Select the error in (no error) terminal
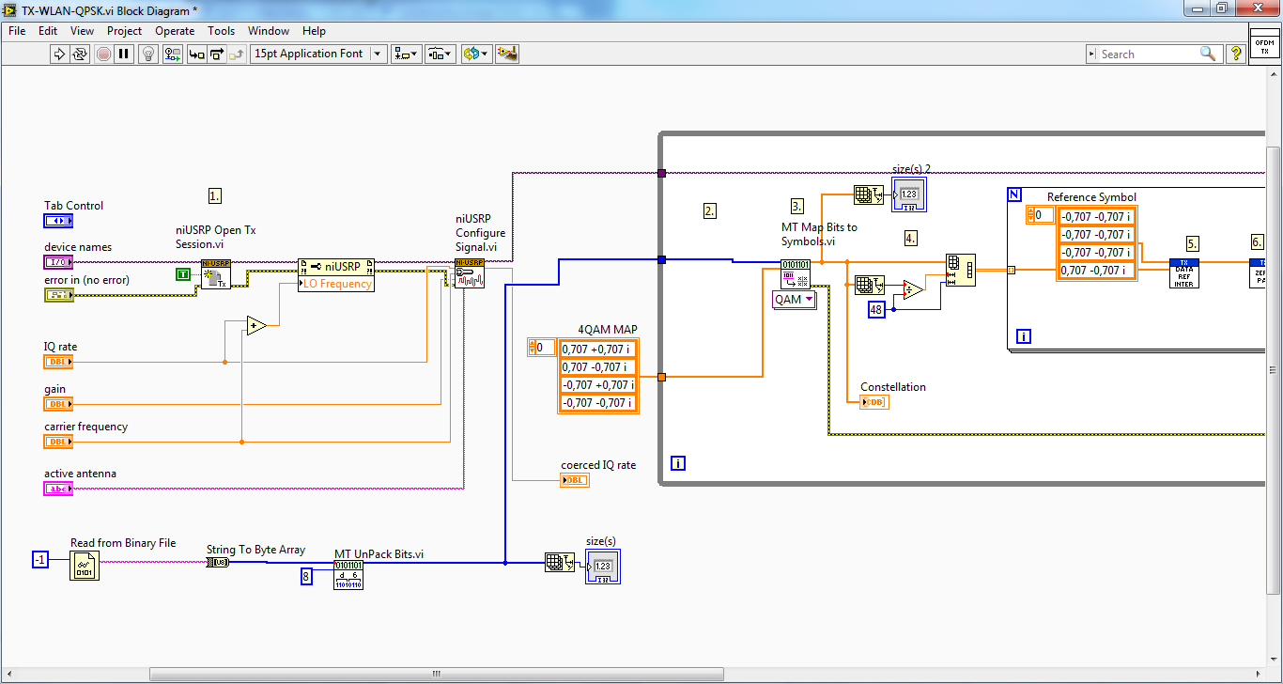This screenshot has height=684, width=1283. (x=58, y=295)
